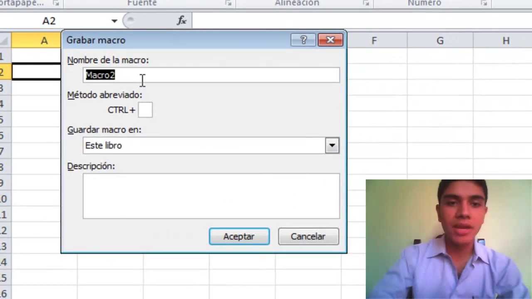
Task: Click the Este libro combo box
Action: (x=211, y=146)
